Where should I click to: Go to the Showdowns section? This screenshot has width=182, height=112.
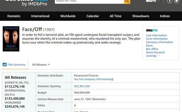click(140, 16)
